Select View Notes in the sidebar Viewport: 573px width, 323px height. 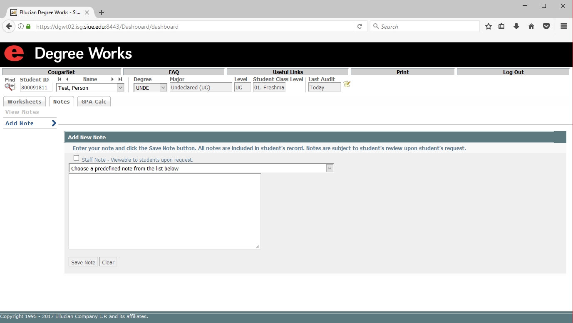22,112
